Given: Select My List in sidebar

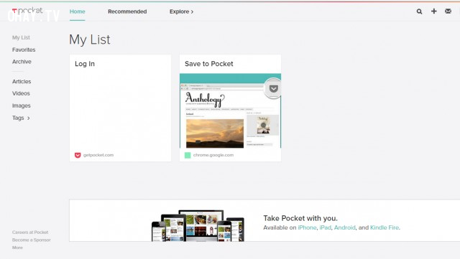Looking at the screenshot, I should tap(21, 37).
